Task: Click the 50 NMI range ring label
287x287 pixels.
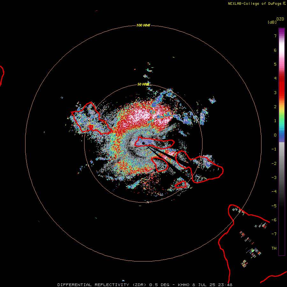Action: click(143, 84)
